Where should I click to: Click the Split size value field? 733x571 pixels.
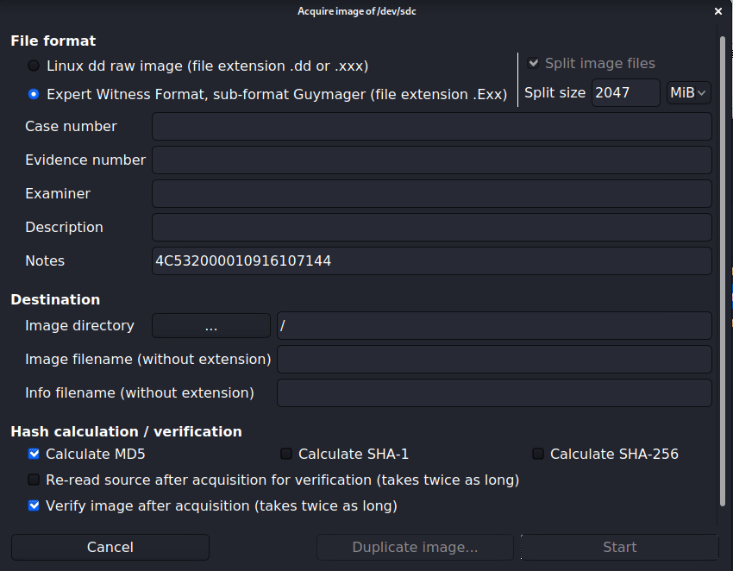tap(625, 92)
